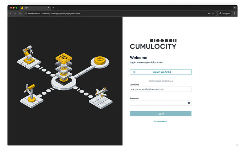Reload the page with refresh icon

[20, 13]
